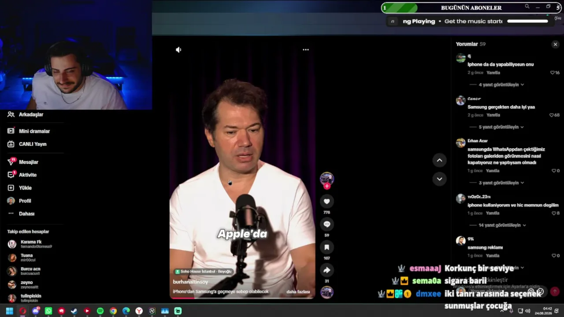Reply to Erhan Acar's comment

(493, 171)
